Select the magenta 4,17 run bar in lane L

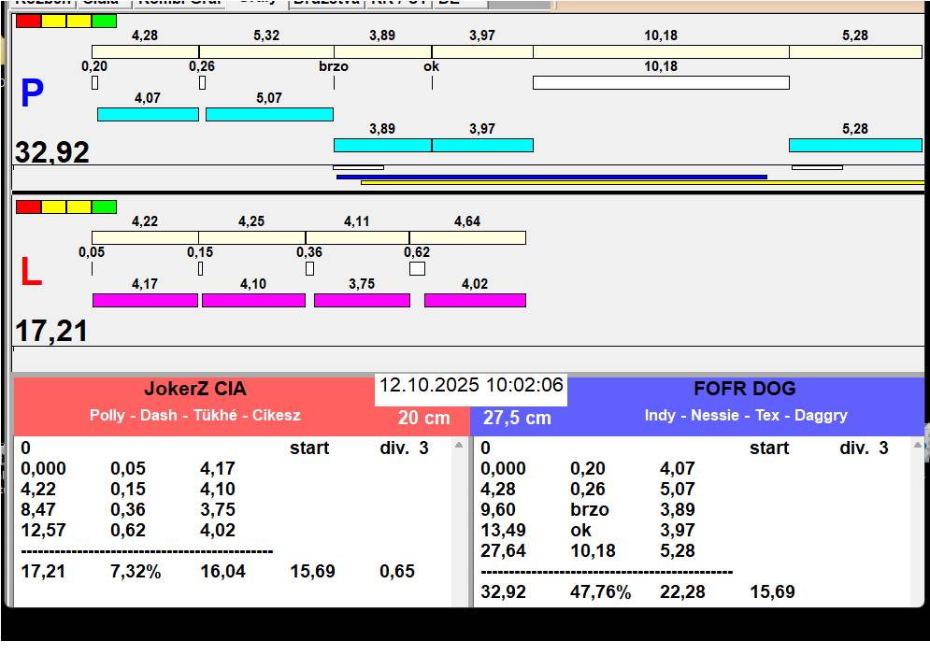tap(145, 301)
